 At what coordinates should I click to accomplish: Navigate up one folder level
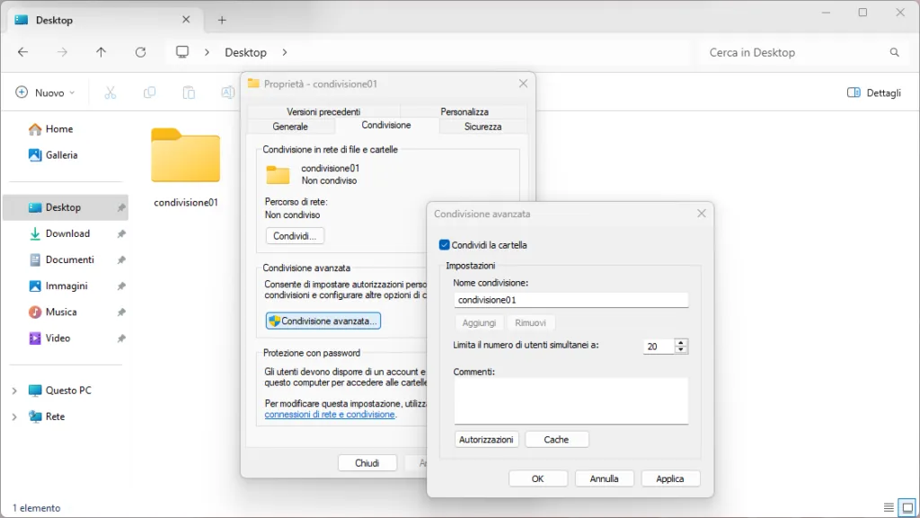tap(101, 52)
